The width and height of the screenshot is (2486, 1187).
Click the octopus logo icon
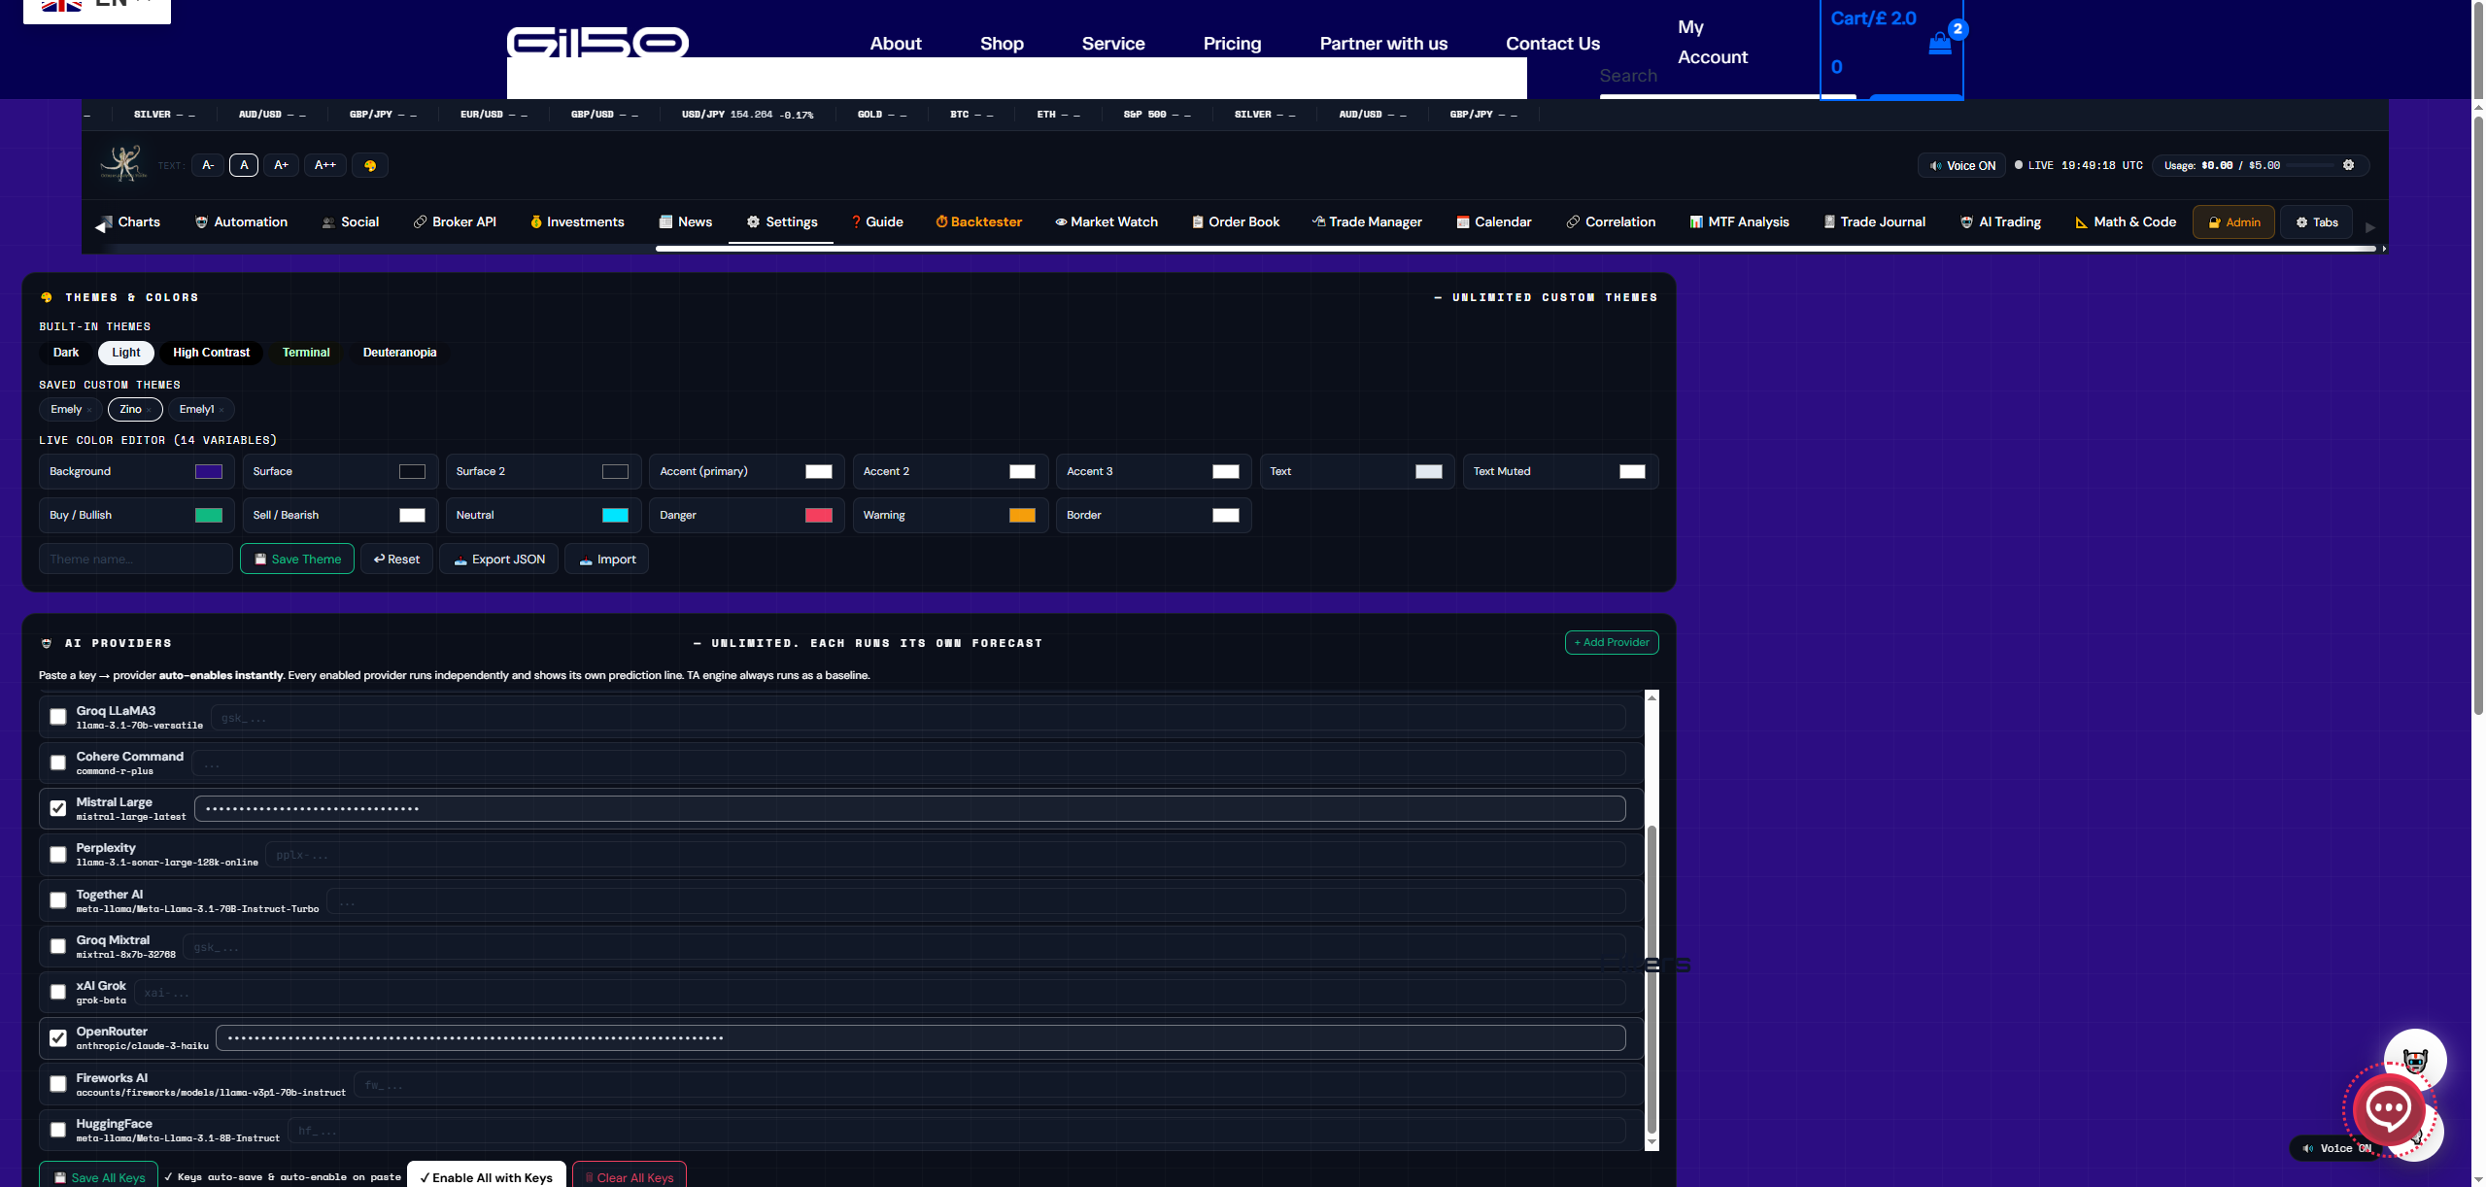[123, 163]
